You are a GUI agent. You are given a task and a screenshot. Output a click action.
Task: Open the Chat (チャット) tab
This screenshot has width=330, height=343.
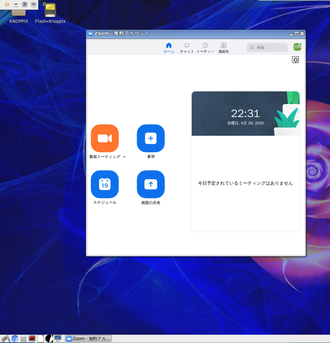[x=187, y=48]
